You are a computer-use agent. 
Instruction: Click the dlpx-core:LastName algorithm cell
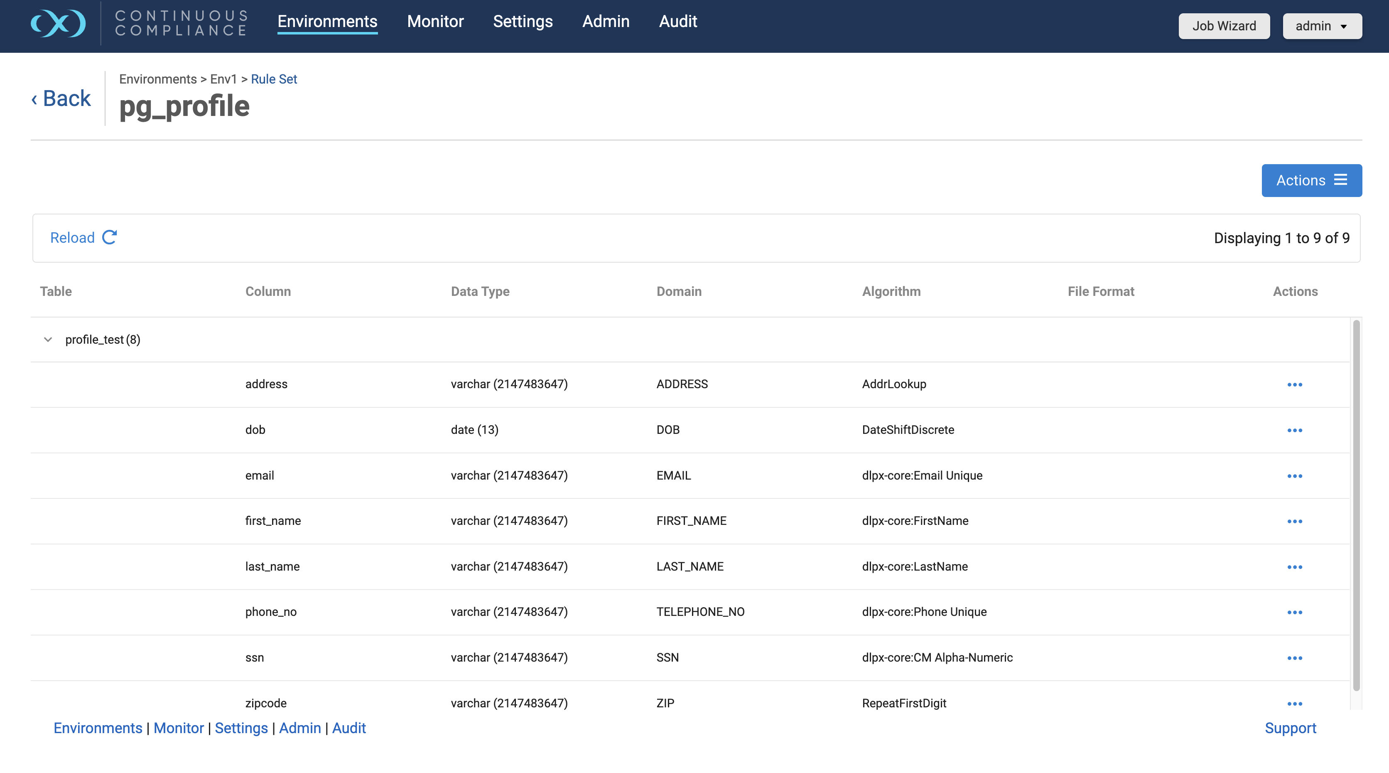(915, 566)
